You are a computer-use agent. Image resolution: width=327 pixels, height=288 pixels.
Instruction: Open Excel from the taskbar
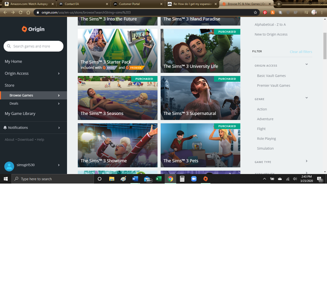(159, 179)
